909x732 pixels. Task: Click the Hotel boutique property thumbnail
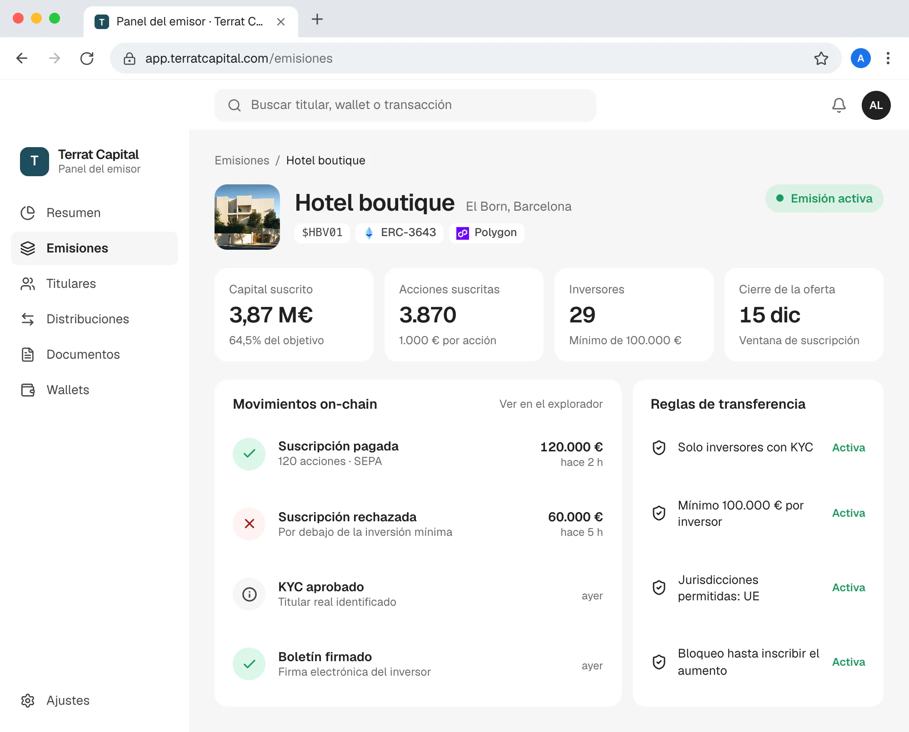[x=247, y=217]
